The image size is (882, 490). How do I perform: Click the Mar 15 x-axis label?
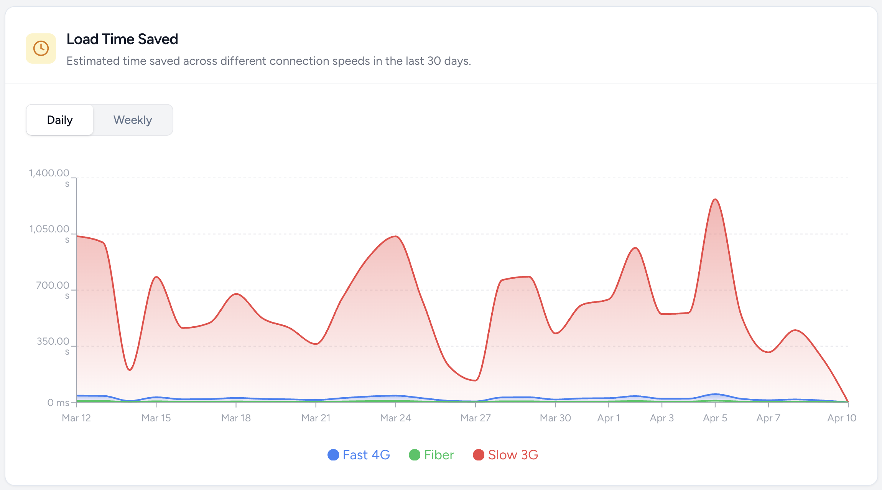[156, 418]
